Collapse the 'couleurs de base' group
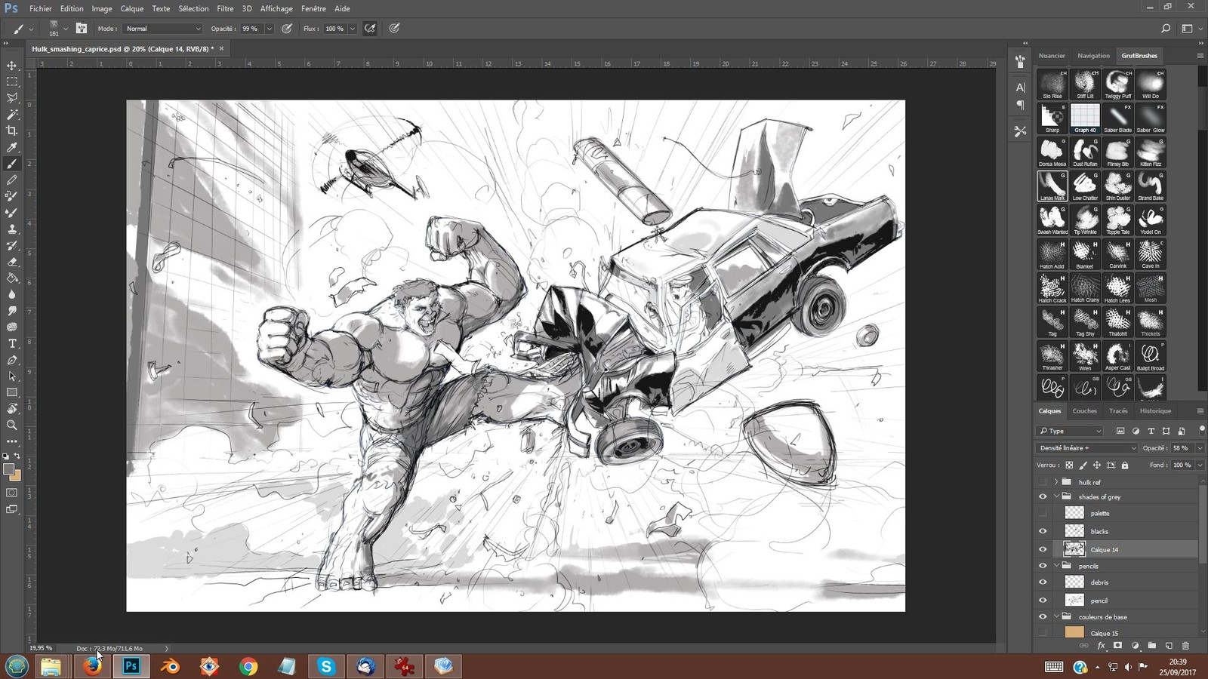 pyautogui.click(x=1056, y=616)
